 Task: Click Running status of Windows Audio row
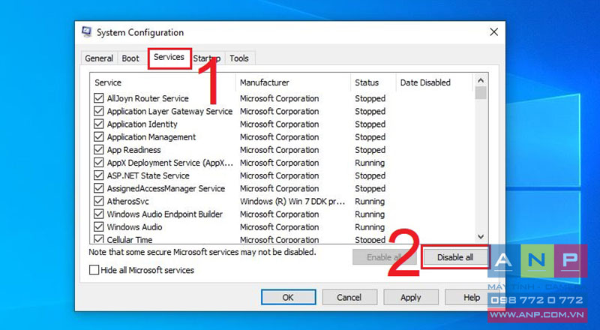[x=370, y=227]
